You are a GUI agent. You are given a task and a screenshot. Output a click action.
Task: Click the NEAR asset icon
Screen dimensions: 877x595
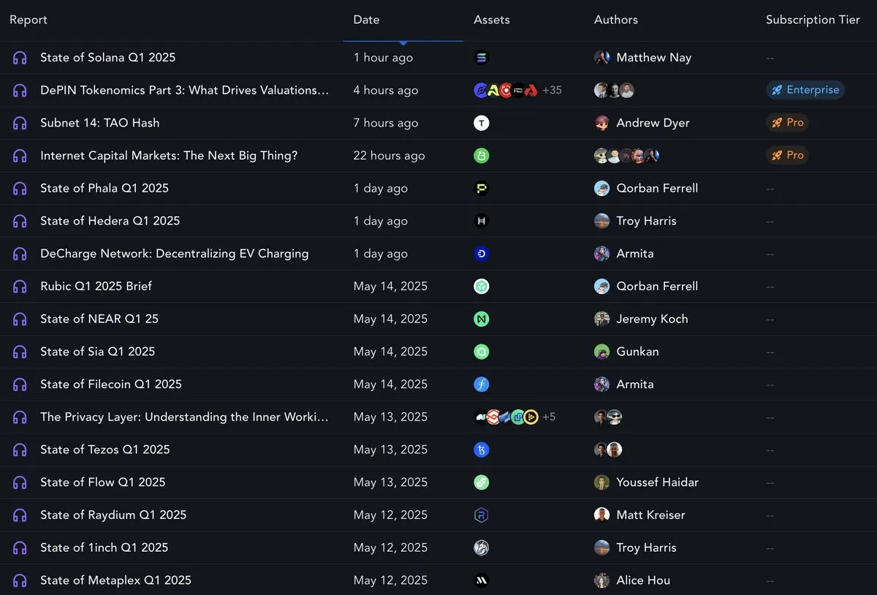point(481,319)
